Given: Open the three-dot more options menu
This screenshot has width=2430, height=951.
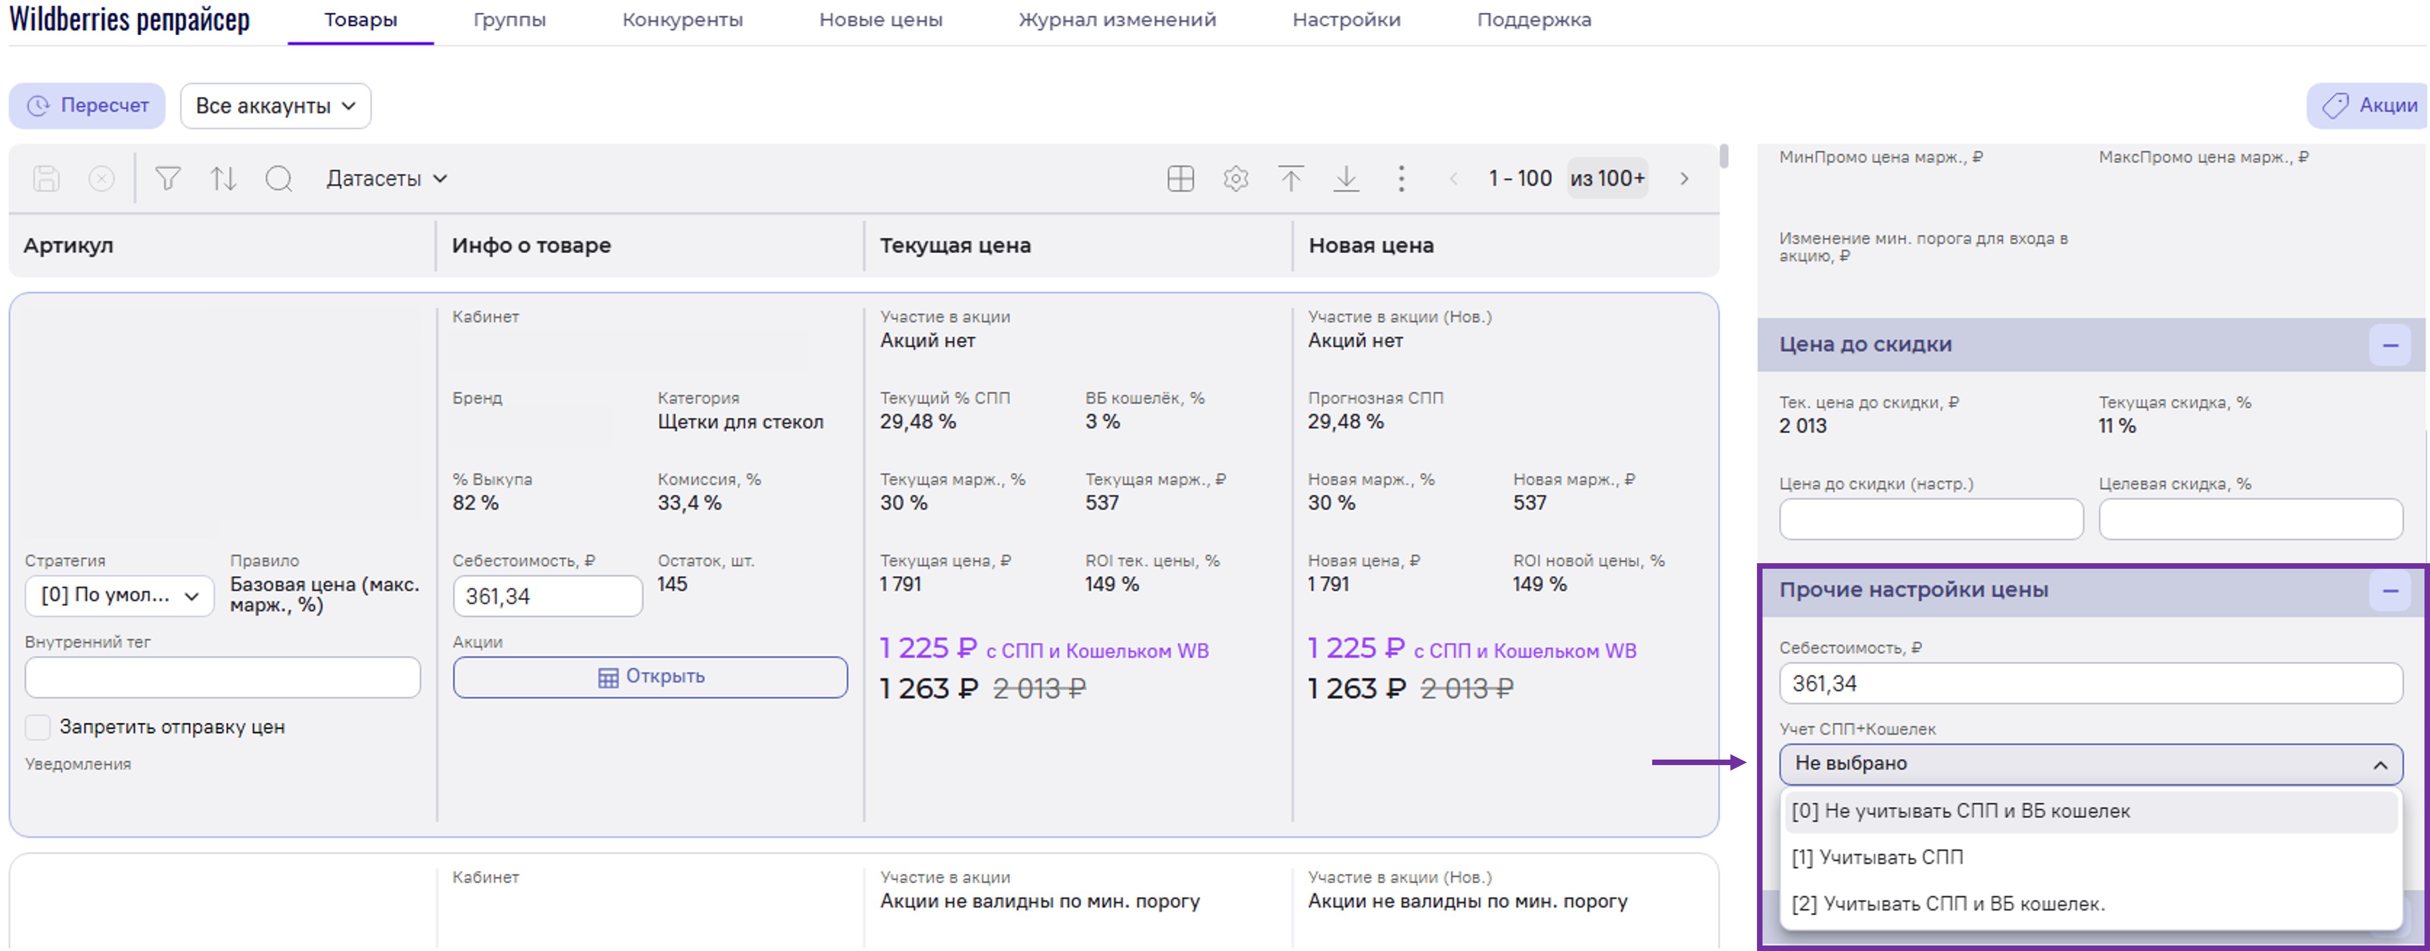Looking at the screenshot, I should point(1401,178).
